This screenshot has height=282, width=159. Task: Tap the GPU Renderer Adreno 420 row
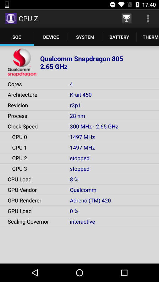[x=79, y=200]
